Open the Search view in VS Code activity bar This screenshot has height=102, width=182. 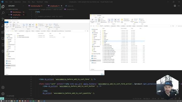pyautogui.click(x=3, y=13)
